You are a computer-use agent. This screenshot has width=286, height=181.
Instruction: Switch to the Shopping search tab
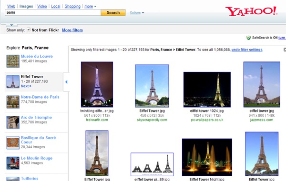[x=72, y=6]
